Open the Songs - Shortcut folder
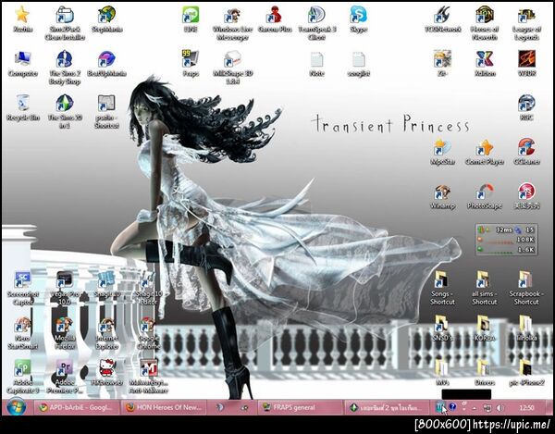 point(442,289)
